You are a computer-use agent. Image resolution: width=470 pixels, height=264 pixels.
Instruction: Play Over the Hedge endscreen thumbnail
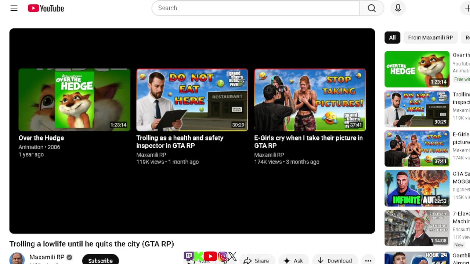pyautogui.click(x=74, y=100)
